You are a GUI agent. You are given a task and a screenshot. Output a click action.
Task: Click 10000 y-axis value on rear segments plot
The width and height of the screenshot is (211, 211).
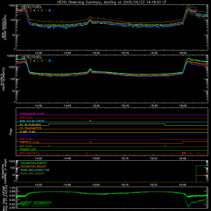(x=11, y=56)
